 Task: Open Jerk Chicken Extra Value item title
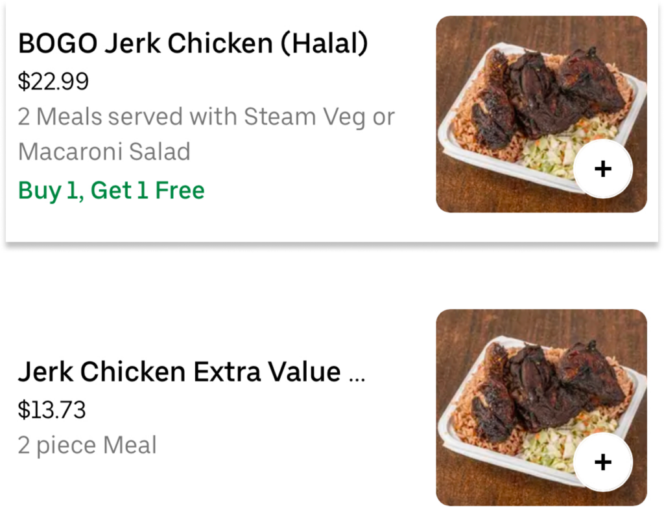(191, 372)
